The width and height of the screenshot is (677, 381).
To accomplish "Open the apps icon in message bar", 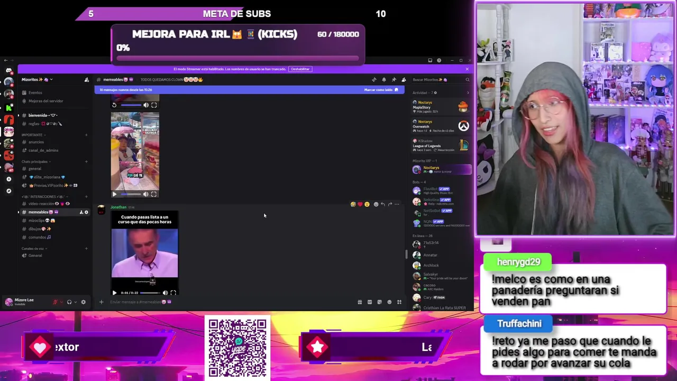I will coord(399,302).
